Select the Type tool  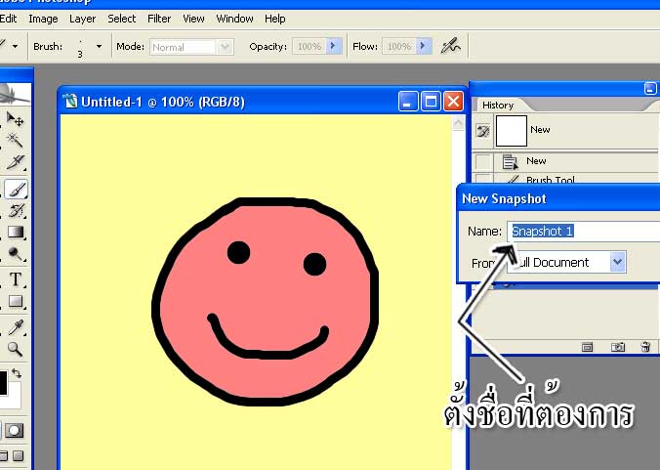click(16, 278)
